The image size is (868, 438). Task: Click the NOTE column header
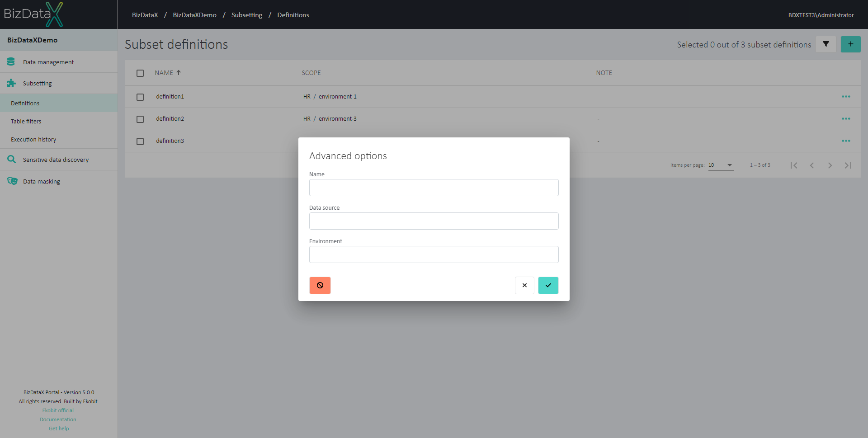tap(604, 73)
